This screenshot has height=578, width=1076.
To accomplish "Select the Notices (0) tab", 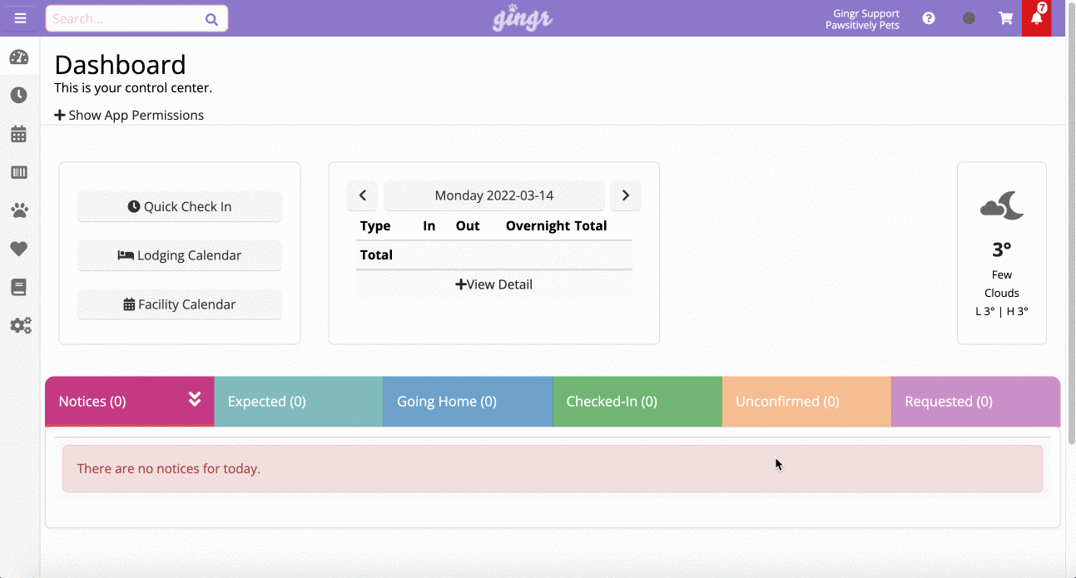I will [x=129, y=402].
